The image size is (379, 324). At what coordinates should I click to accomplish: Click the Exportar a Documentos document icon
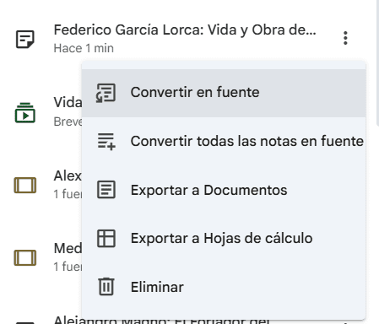[106, 190]
